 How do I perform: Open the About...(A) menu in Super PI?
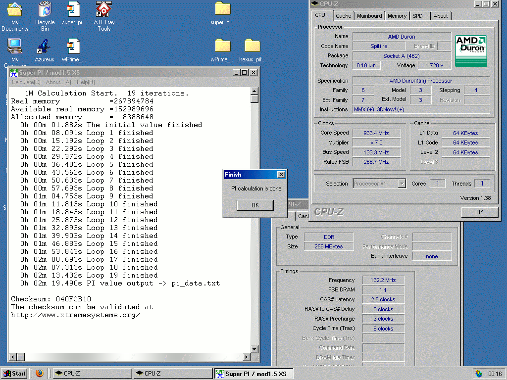[58, 82]
